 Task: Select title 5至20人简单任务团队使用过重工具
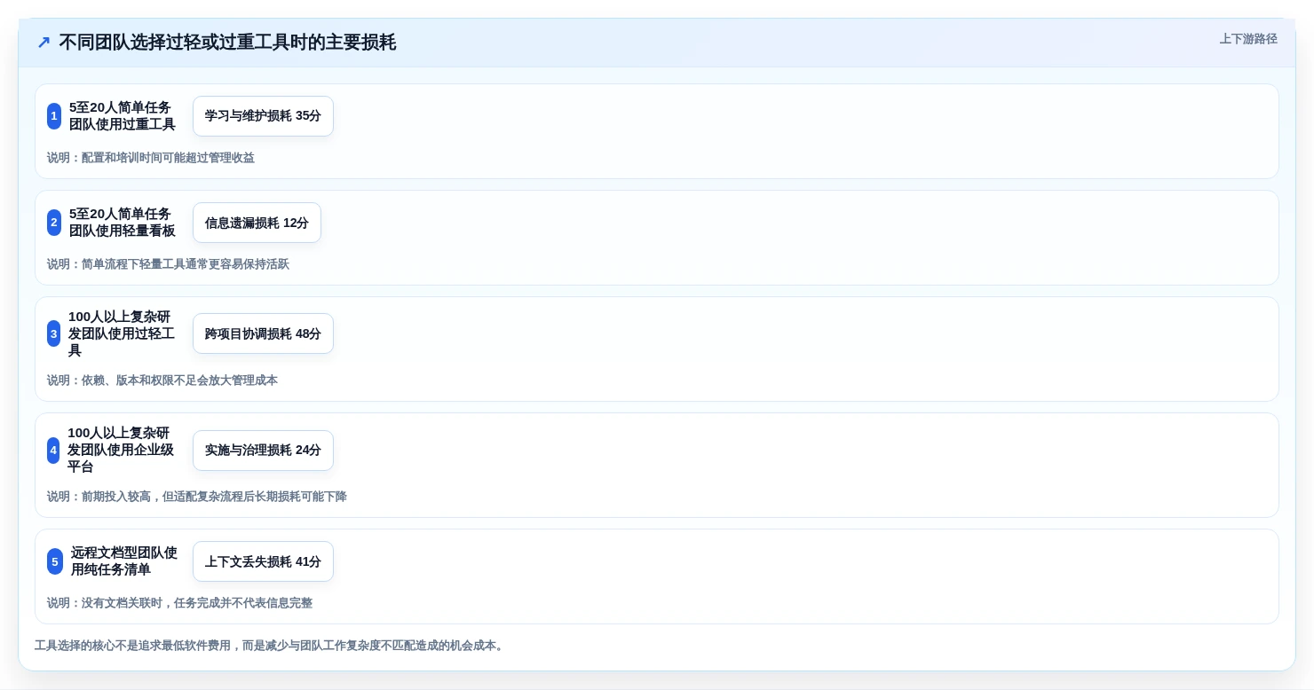coord(123,116)
